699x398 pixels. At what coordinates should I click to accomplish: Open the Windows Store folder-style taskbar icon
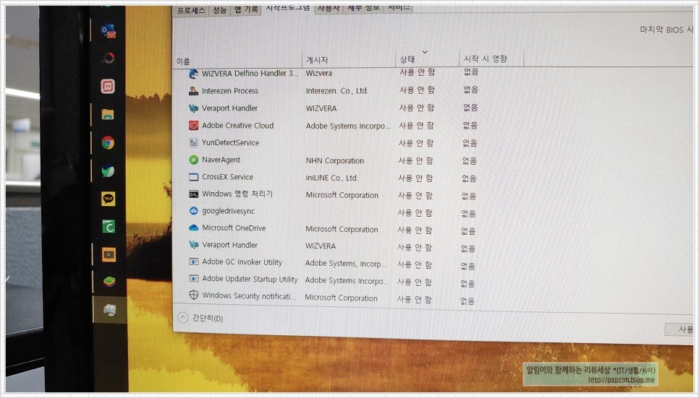(x=107, y=114)
